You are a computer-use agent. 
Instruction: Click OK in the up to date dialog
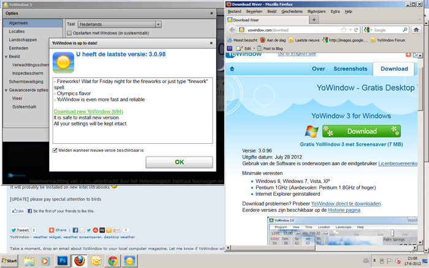pos(179,162)
